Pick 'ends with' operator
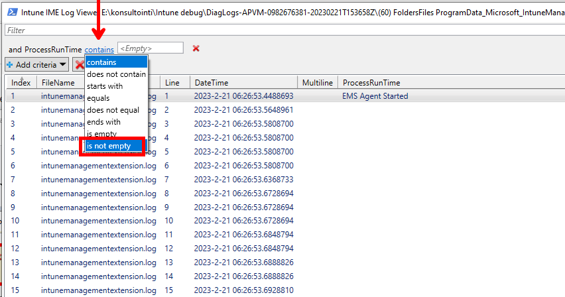The width and height of the screenshot is (565, 297). (x=117, y=122)
